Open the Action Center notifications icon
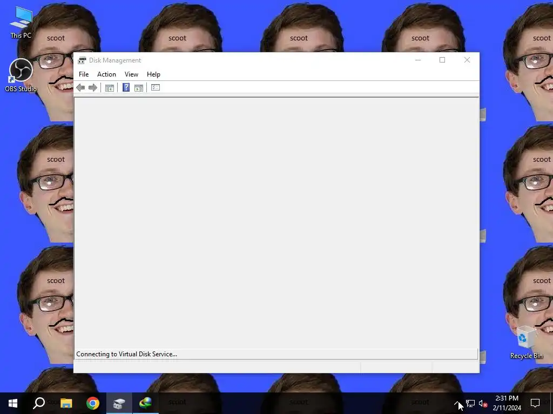Viewport: 553px width, 414px height. point(535,403)
